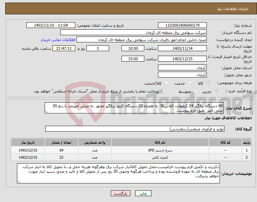Click the date cell in کنترل کانتر row

28,157
